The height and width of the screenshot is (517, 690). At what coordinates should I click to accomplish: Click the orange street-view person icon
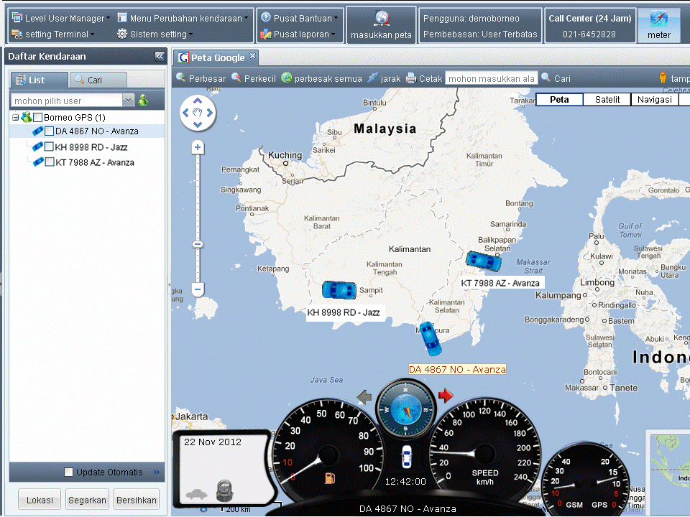pyautogui.click(x=663, y=78)
